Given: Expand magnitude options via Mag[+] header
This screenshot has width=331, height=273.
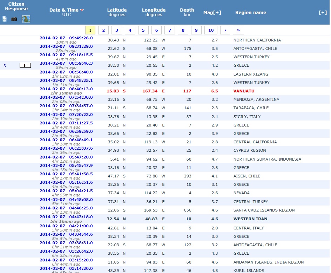Looking at the screenshot, I should (x=212, y=13).
